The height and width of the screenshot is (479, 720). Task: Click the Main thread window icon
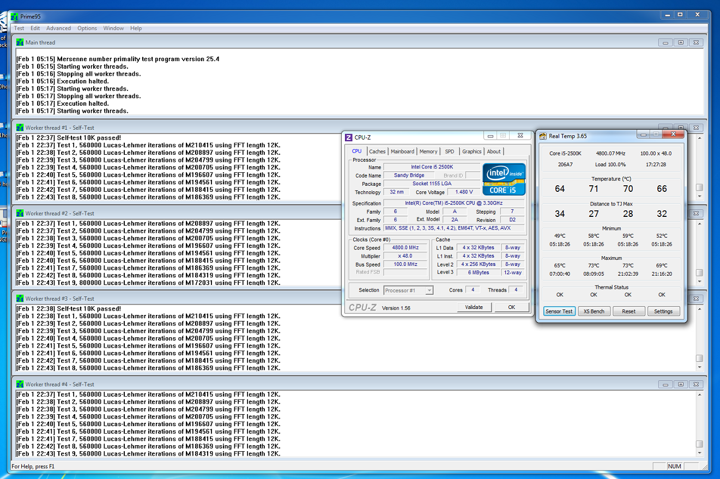[x=20, y=43]
